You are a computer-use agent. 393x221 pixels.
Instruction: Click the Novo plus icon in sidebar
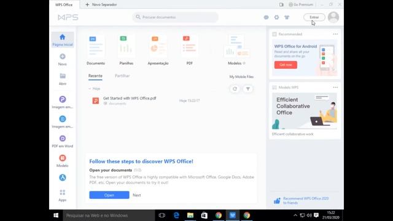63,56
